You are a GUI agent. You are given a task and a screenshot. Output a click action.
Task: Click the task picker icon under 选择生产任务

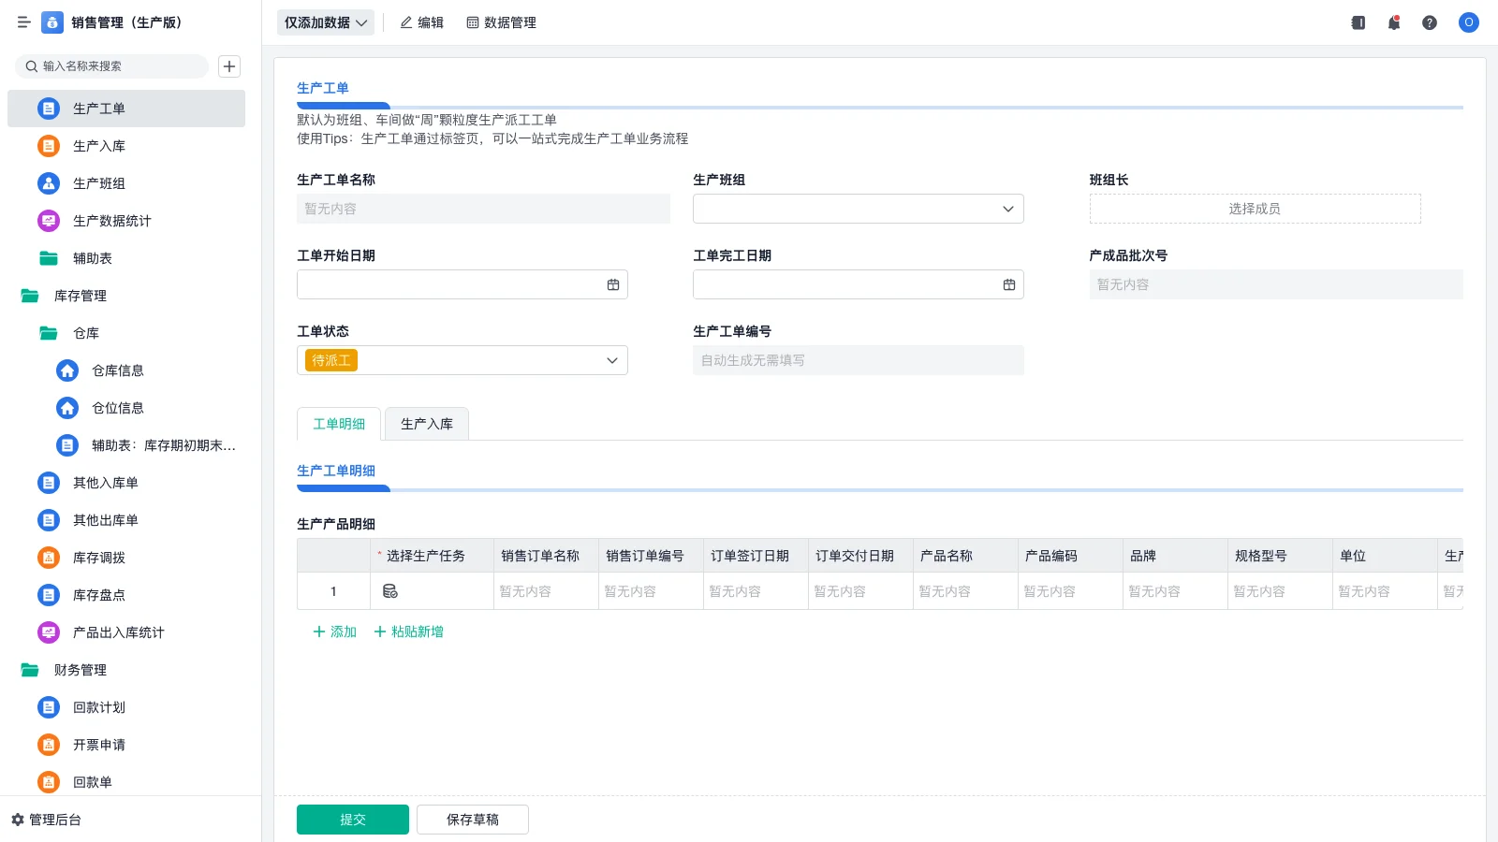[389, 590]
